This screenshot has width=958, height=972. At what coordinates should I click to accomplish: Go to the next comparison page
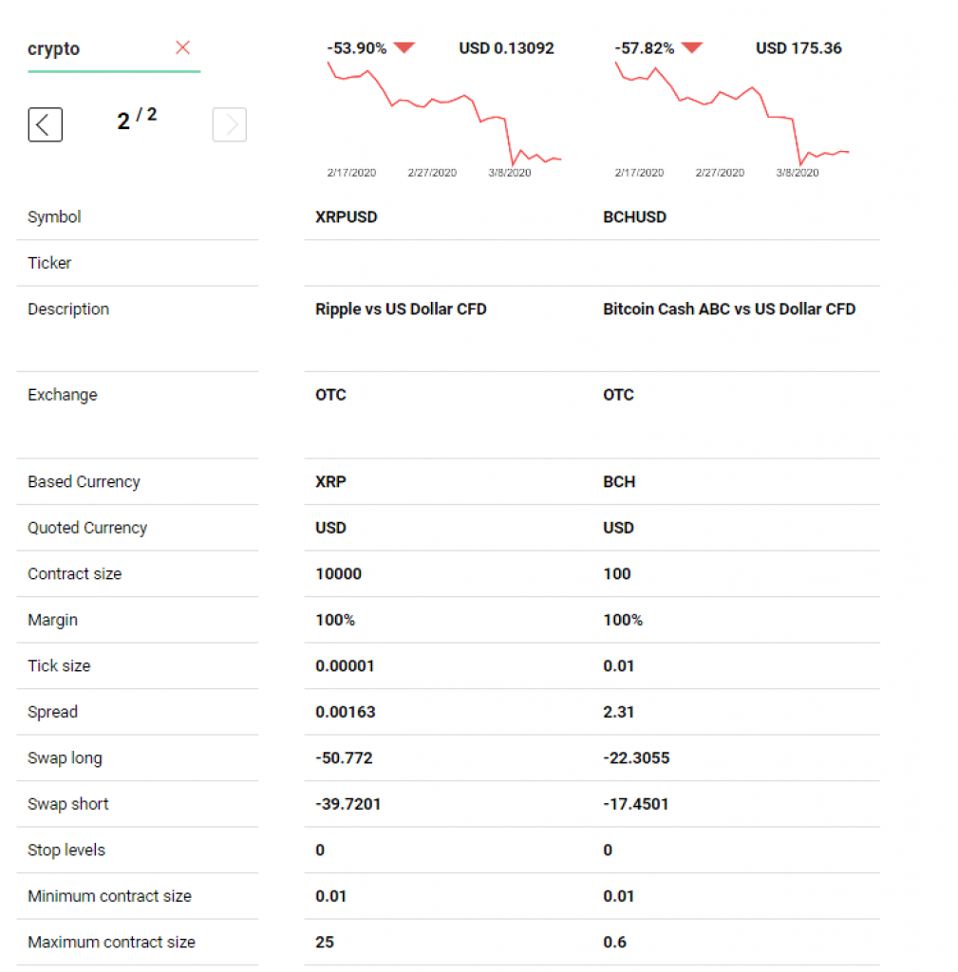pyautogui.click(x=229, y=123)
